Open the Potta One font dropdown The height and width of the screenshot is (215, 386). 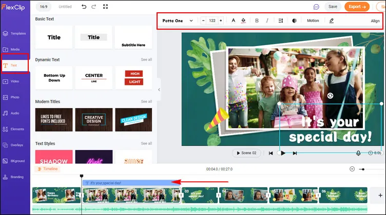click(x=178, y=21)
